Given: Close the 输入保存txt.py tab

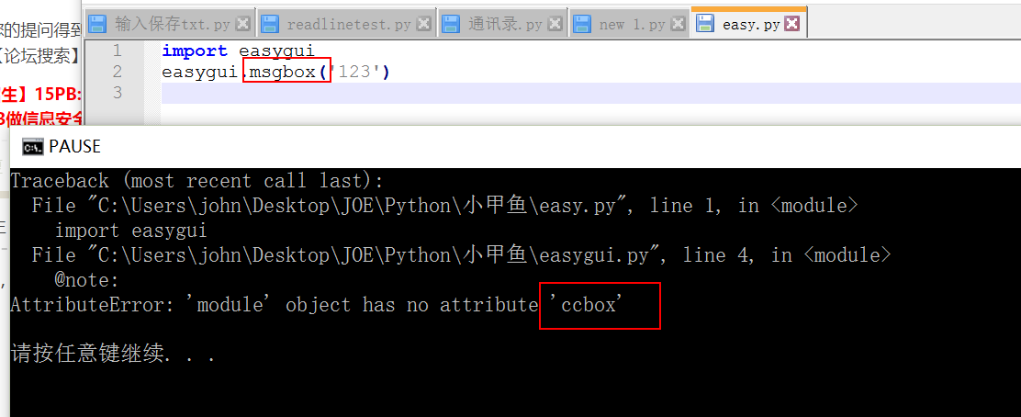Looking at the screenshot, I should pyautogui.click(x=242, y=24).
